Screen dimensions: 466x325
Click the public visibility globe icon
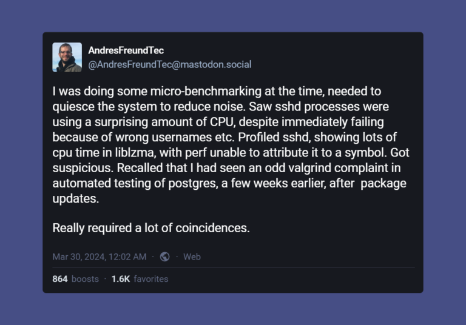165,256
